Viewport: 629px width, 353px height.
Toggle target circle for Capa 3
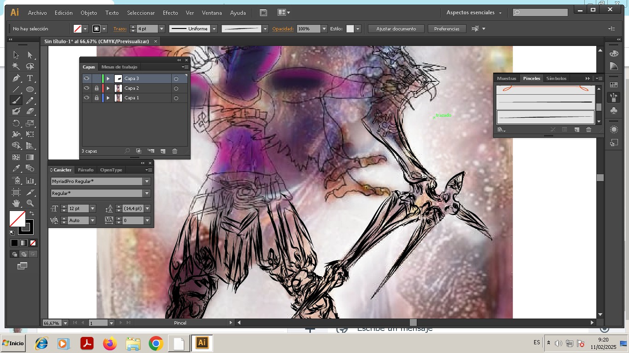(x=176, y=79)
